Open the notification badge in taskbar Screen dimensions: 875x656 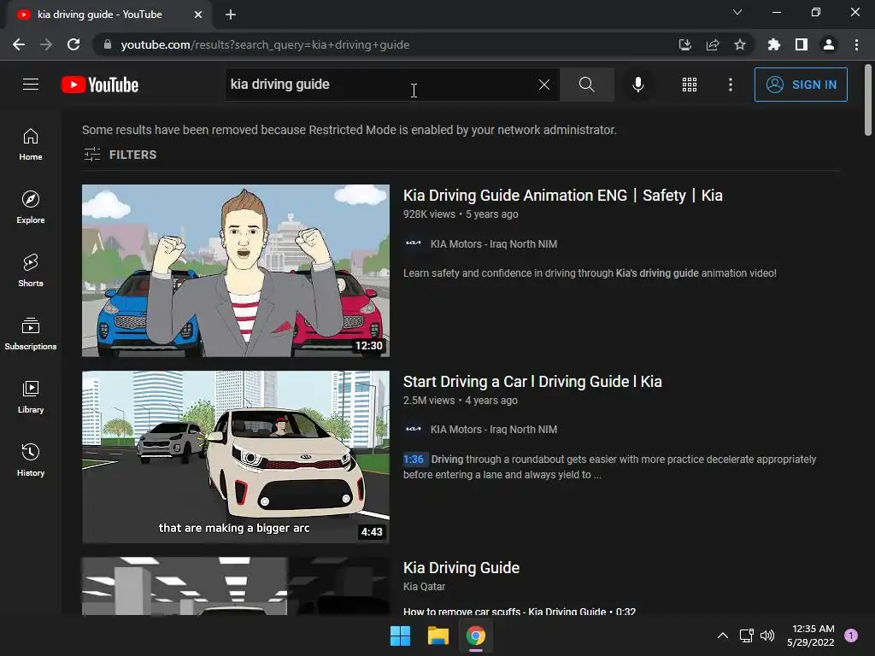[x=850, y=635]
